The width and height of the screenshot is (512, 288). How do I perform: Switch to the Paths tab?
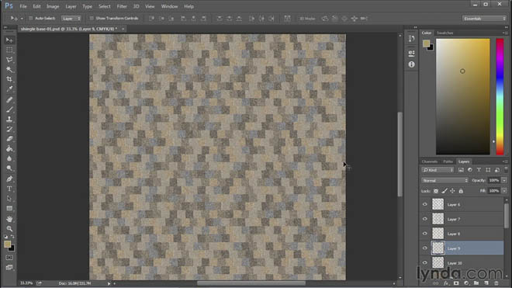448,161
